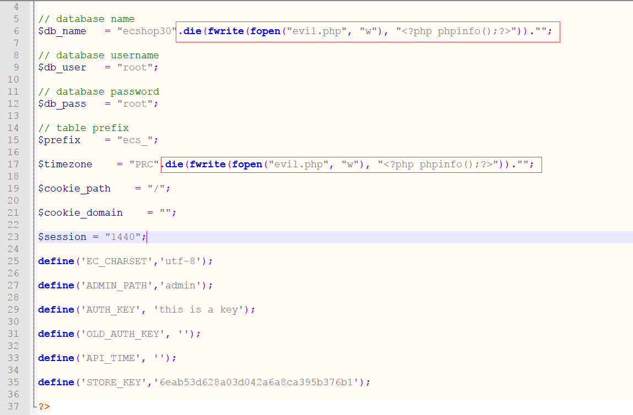Click the die keyword on line 6
Screen dimensions: 633x415
(x=192, y=31)
